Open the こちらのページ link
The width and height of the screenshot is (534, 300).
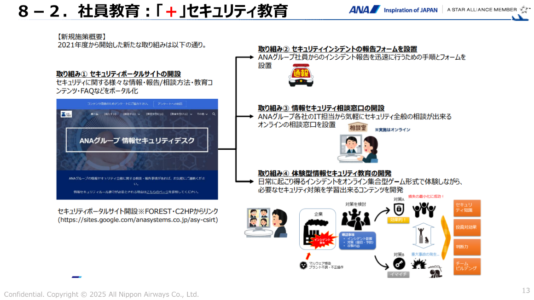(157, 191)
